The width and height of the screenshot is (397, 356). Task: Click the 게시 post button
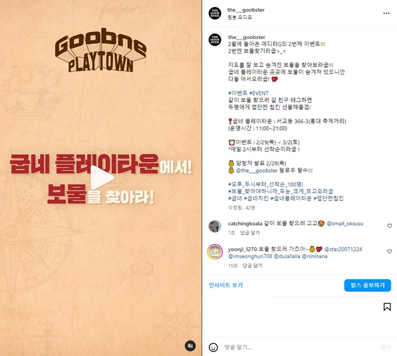tap(385, 347)
